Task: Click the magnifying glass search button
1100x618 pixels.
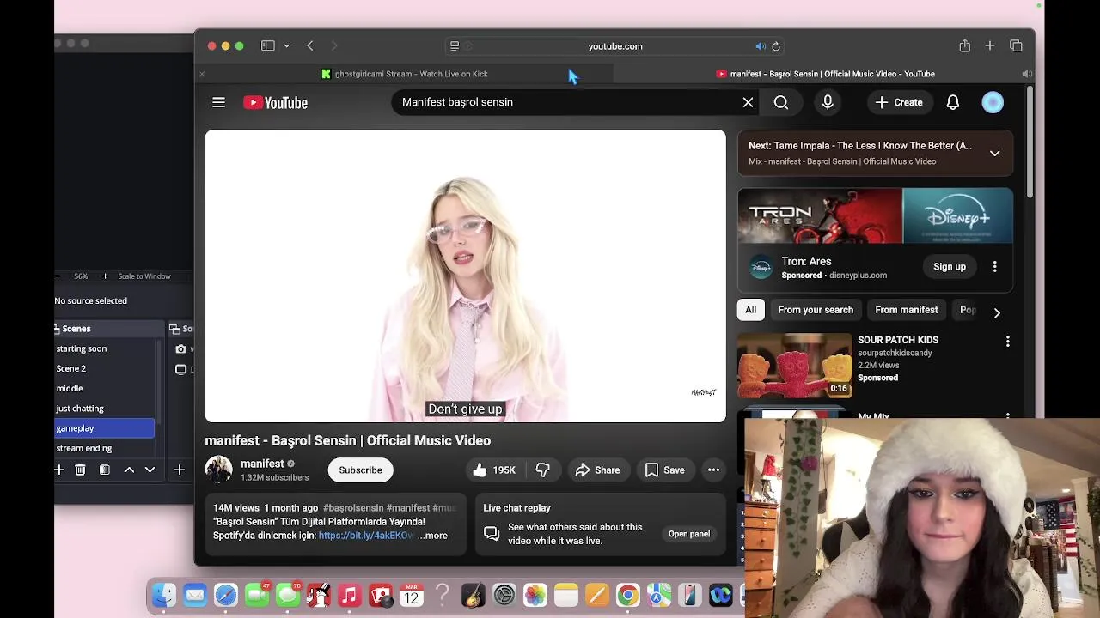Action: 781,102
